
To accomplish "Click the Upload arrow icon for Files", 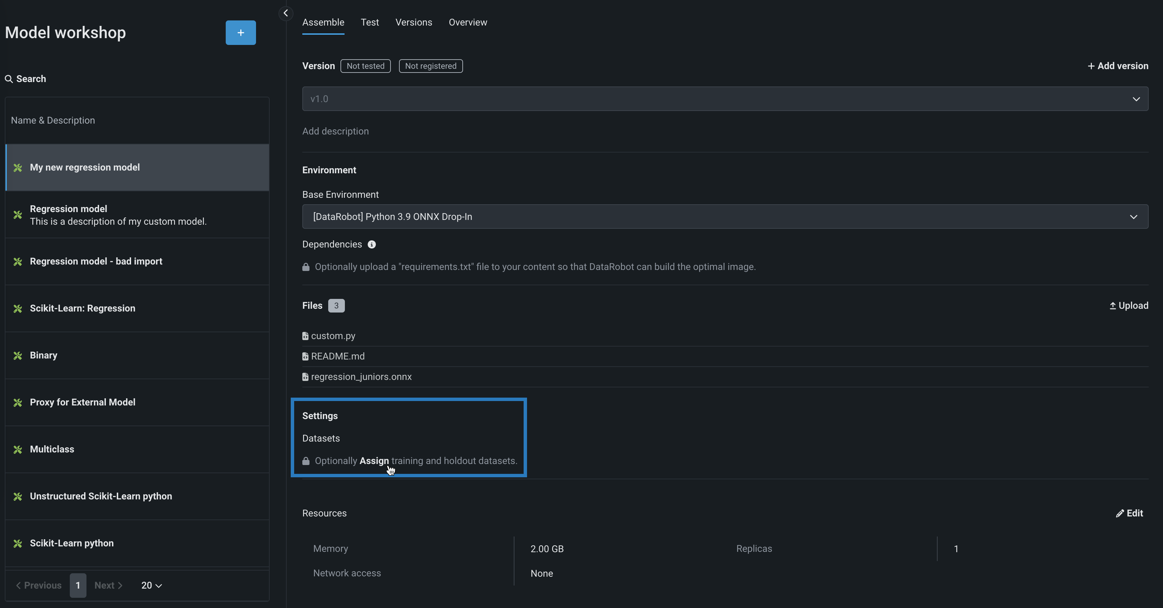I will click(x=1112, y=306).
